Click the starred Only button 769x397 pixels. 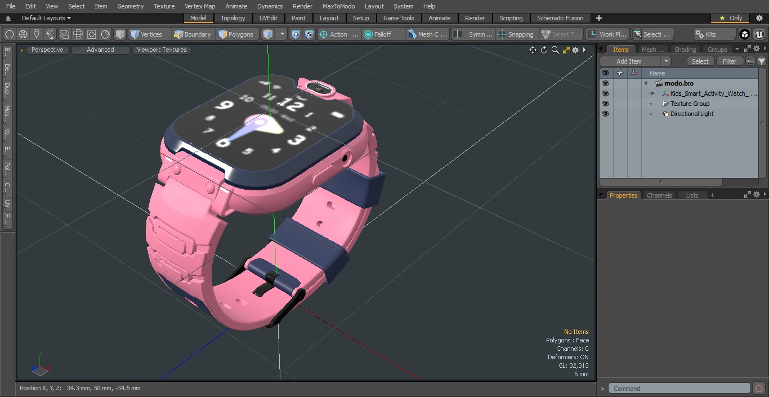pos(730,18)
